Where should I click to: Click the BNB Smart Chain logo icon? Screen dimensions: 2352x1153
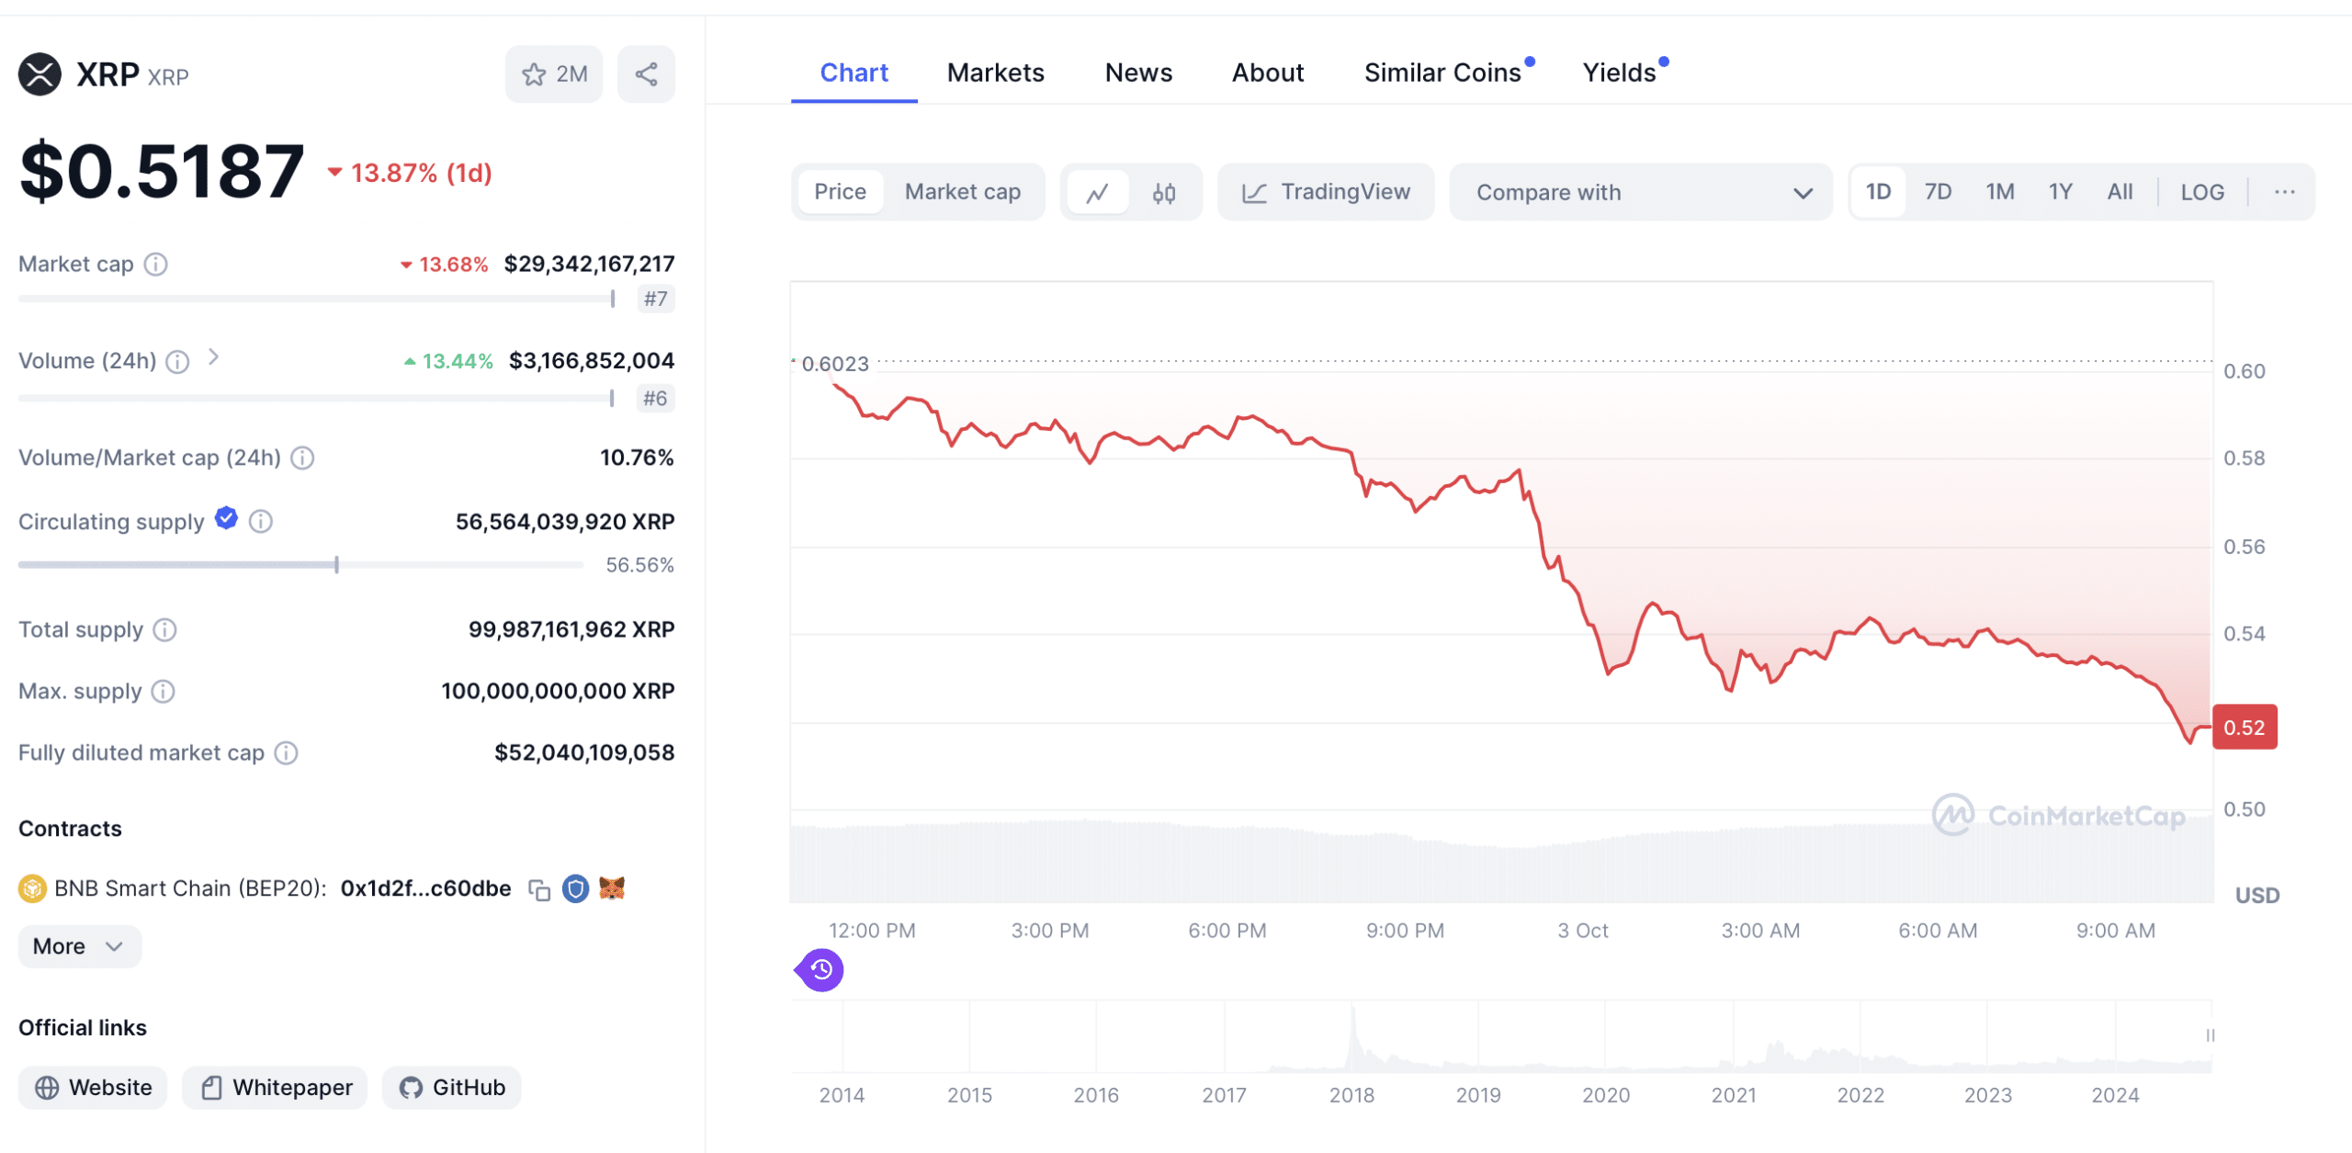[x=32, y=888]
